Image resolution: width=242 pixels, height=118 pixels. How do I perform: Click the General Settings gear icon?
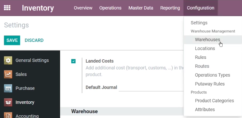[x=8, y=60]
